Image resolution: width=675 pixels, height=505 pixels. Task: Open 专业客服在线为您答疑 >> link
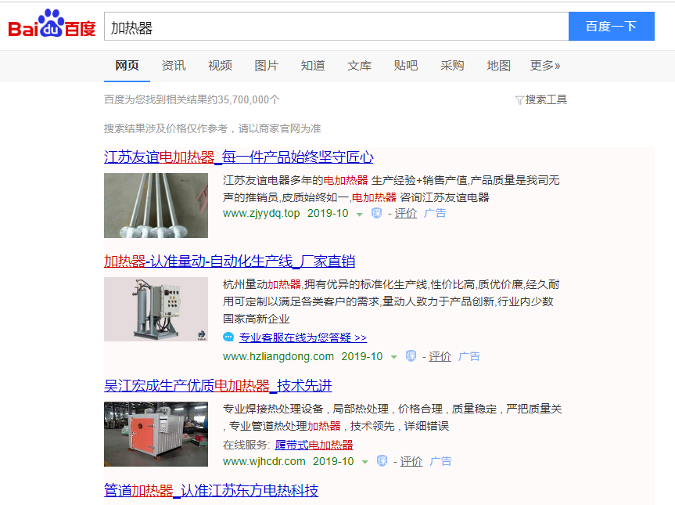pos(303,337)
